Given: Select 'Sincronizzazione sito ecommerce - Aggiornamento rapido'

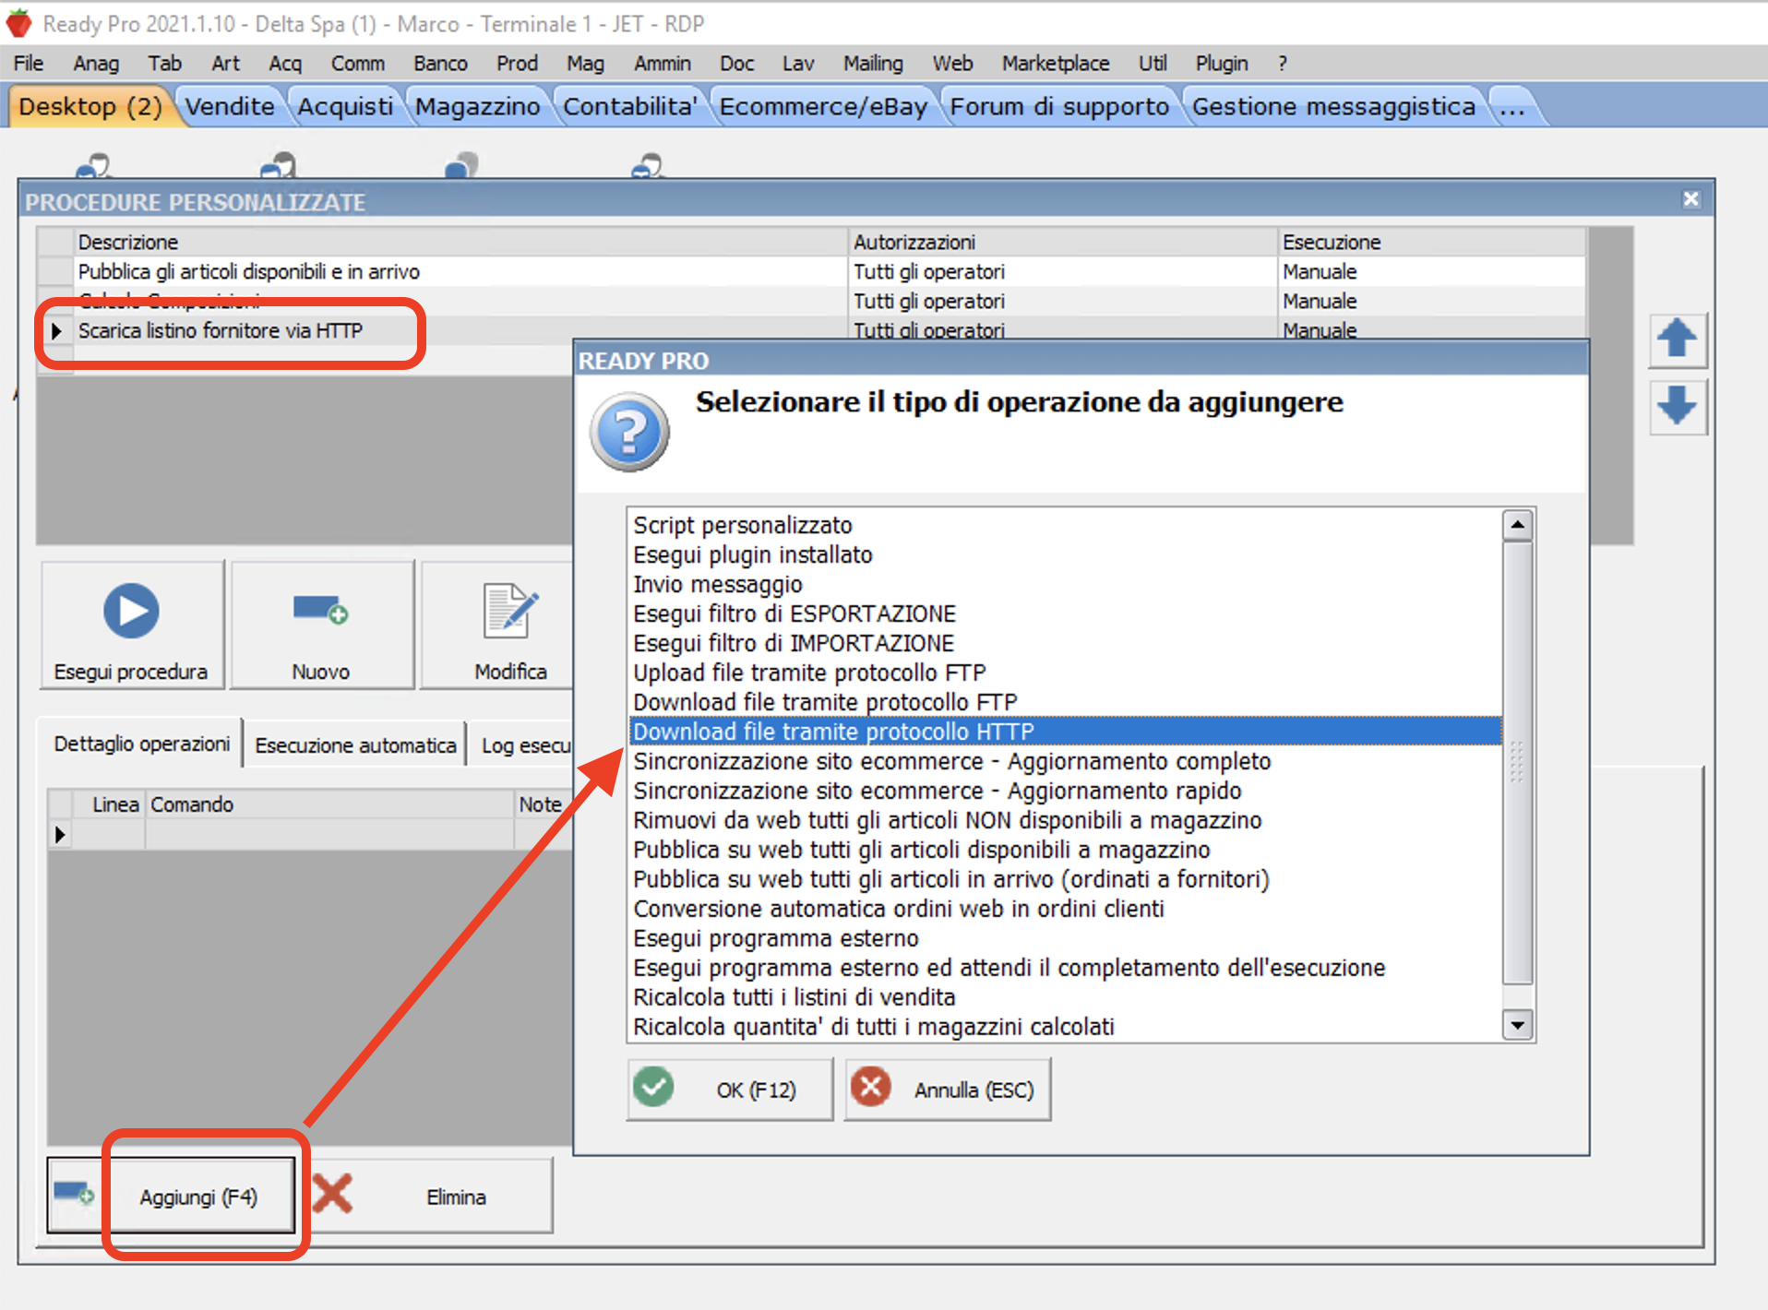Looking at the screenshot, I should coord(1066,791).
